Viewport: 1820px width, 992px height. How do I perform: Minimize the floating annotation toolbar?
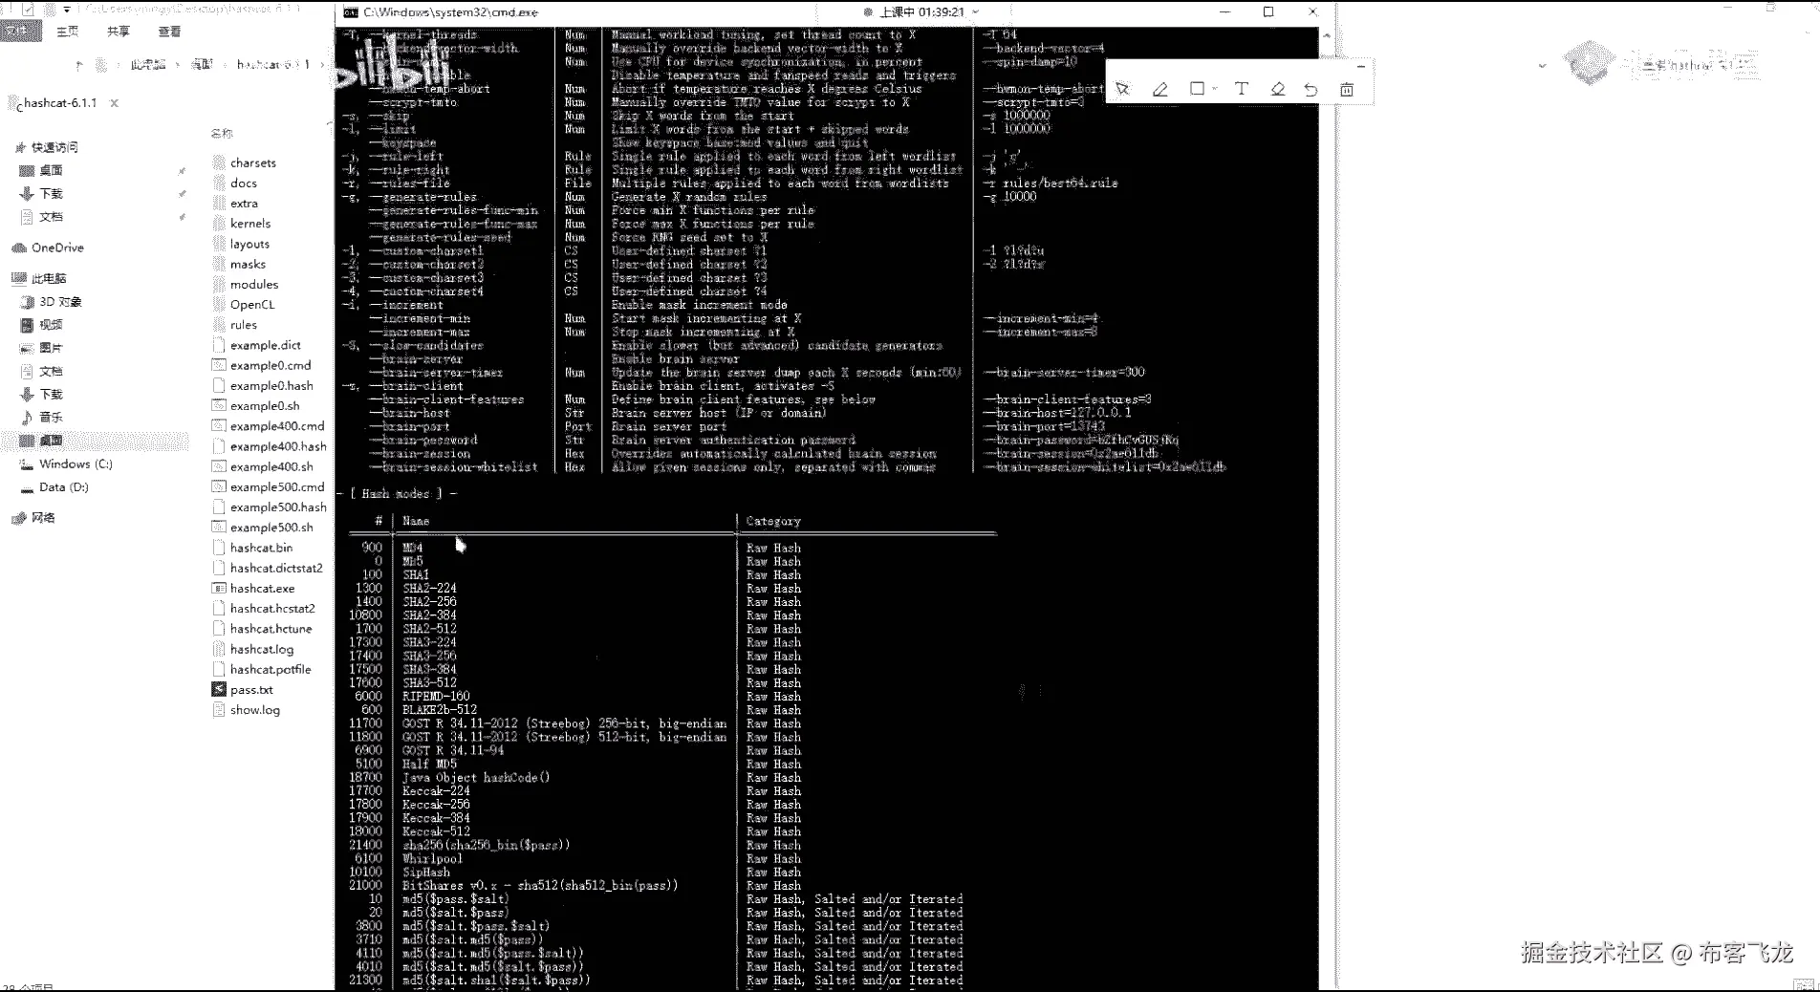[1360, 67]
